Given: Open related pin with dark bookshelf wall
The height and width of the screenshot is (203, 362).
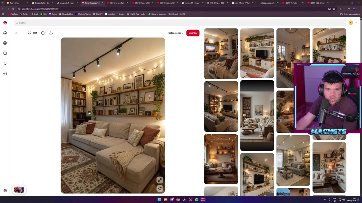Looking at the screenshot, I should [x=221, y=106].
